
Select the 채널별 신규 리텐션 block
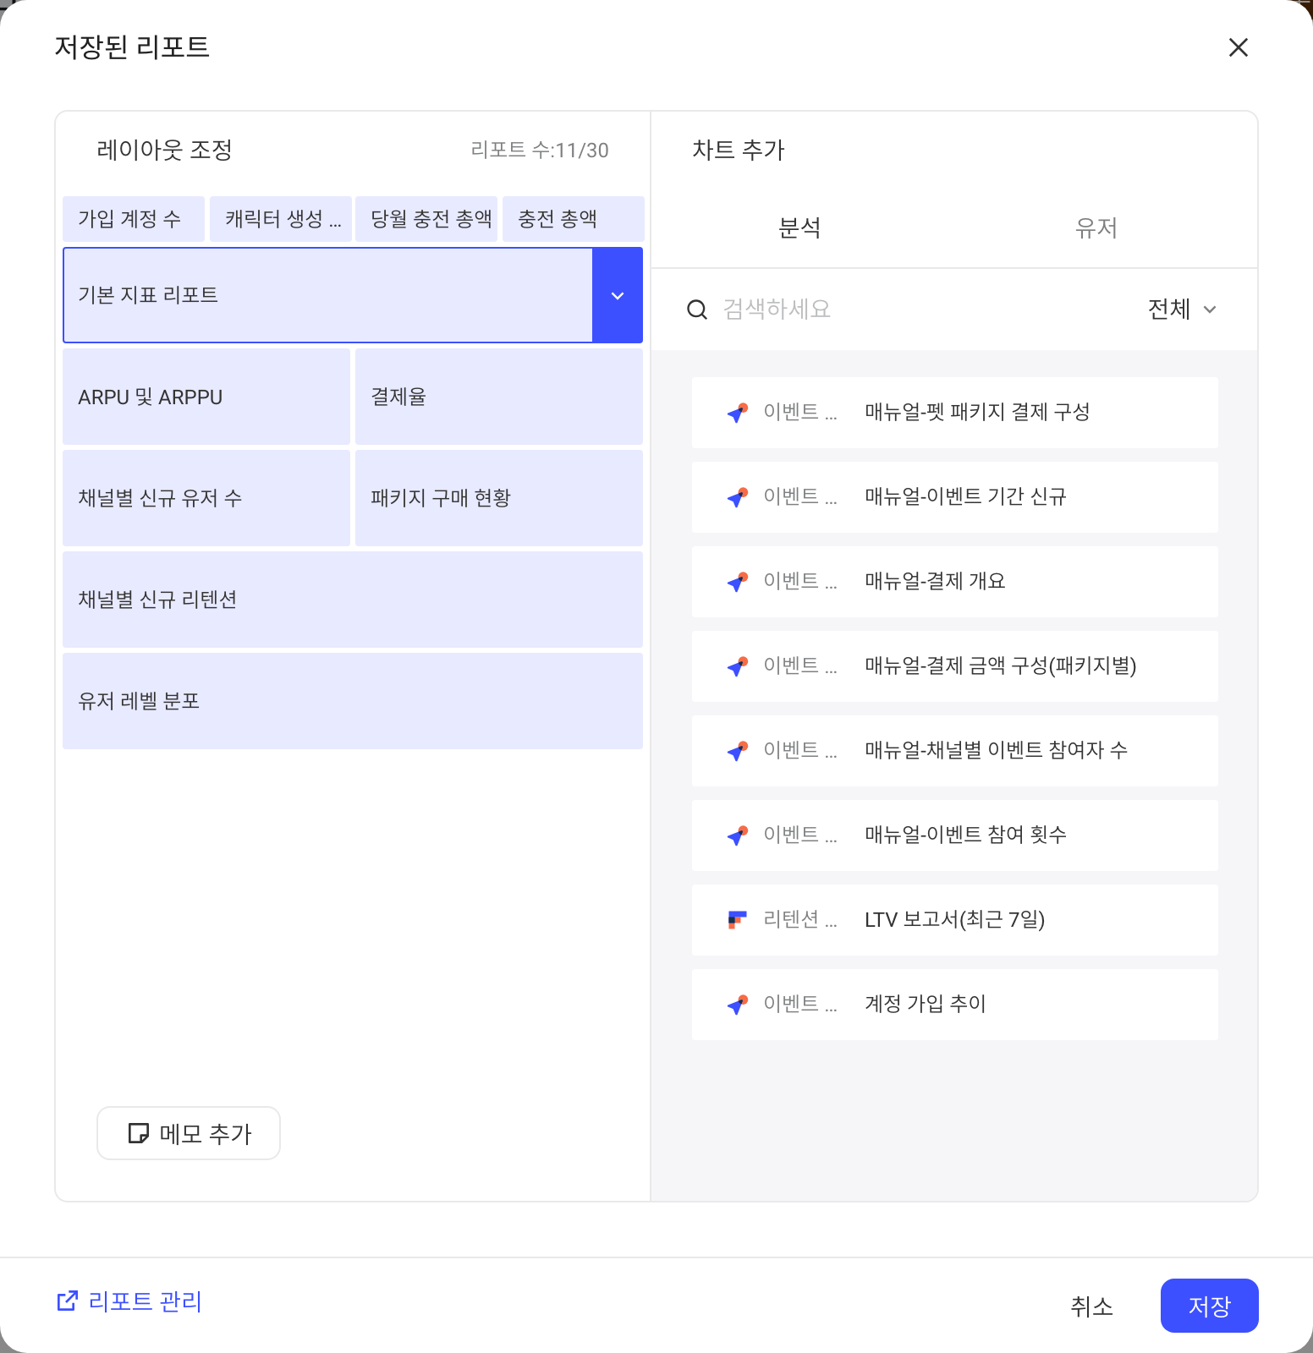353,600
